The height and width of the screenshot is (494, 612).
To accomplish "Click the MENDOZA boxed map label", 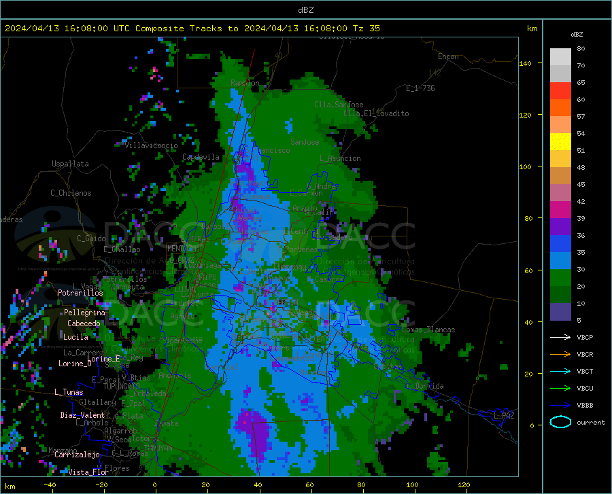I will 181,249.
